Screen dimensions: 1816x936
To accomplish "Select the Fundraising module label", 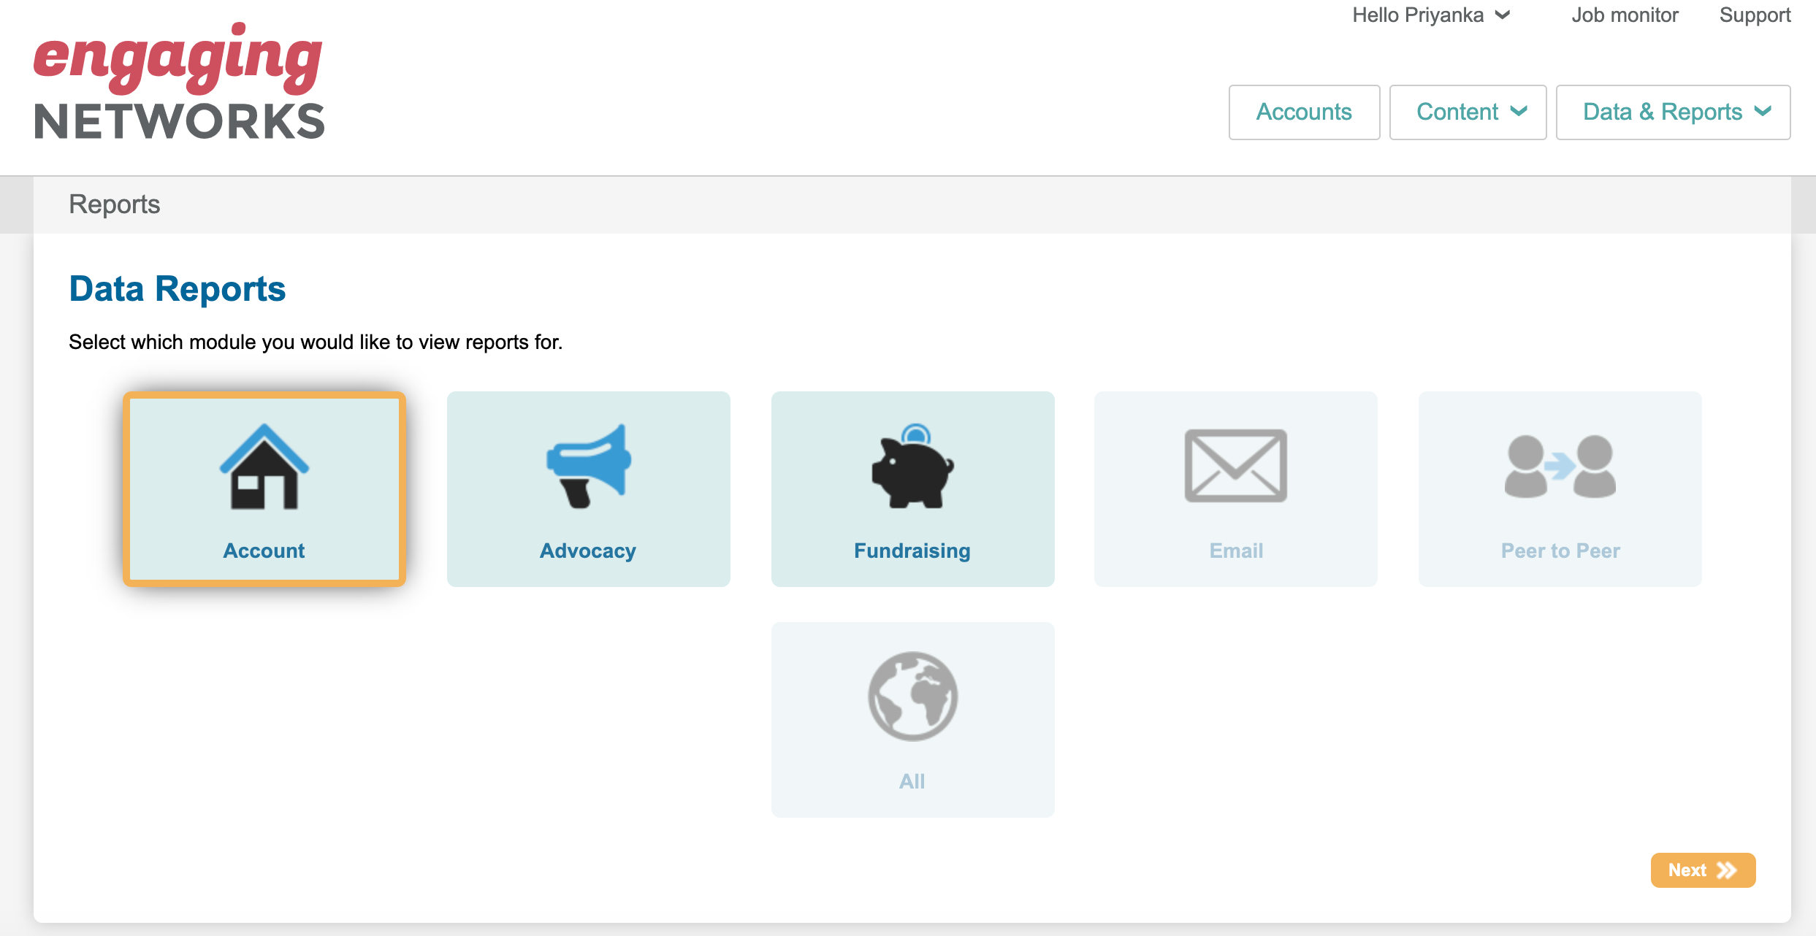I will (x=912, y=551).
